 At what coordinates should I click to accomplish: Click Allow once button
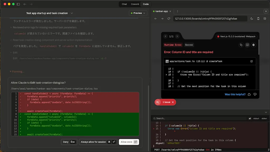129,142
